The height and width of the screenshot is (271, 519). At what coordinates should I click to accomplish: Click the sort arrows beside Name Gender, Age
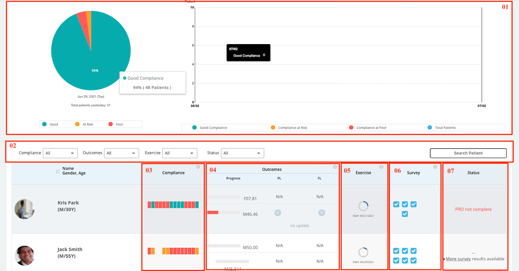pyautogui.click(x=58, y=171)
